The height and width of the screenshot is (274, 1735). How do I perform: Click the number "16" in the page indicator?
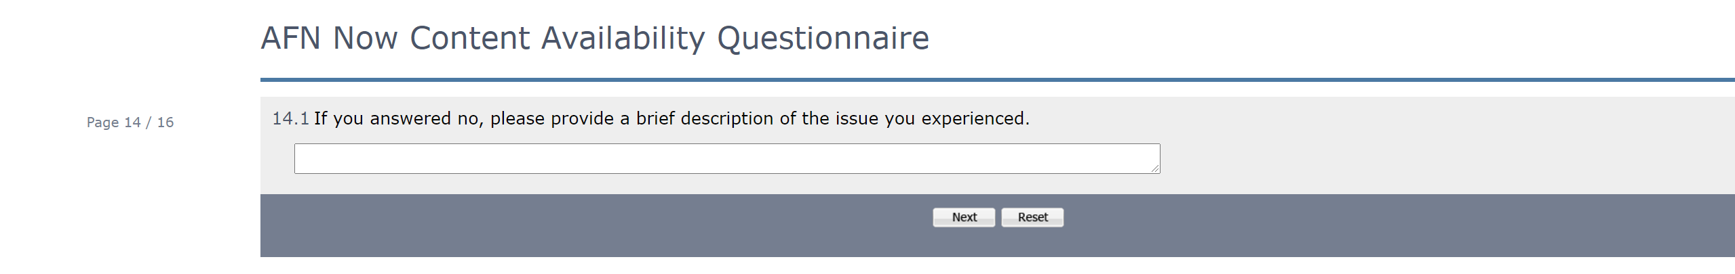click(165, 122)
